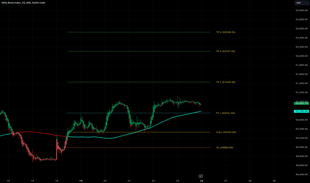The height and width of the screenshot is (183, 310).
Task: Click the 52,600.00 price axis label
Action: pyautogui.click(x=302, y=29)
